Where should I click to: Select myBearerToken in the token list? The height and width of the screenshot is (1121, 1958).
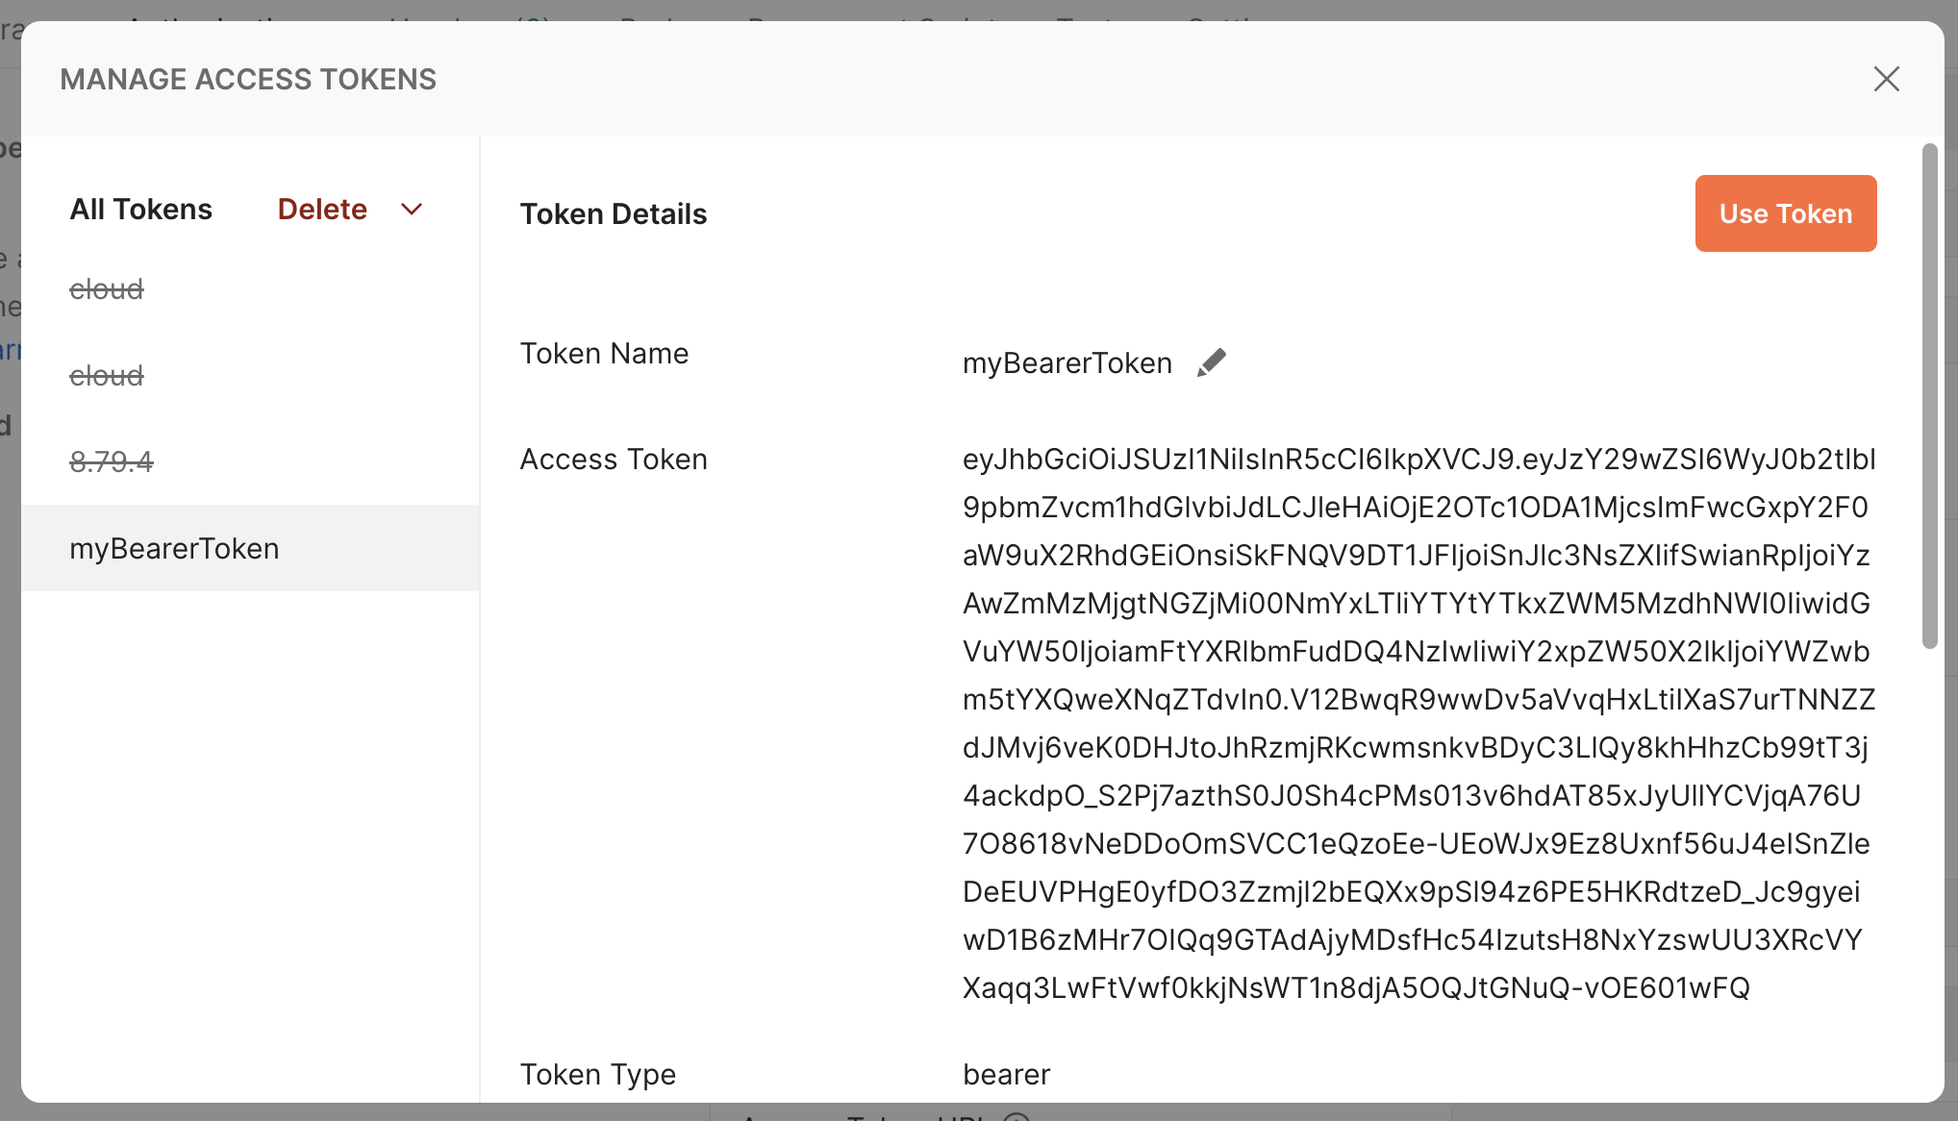174,549
